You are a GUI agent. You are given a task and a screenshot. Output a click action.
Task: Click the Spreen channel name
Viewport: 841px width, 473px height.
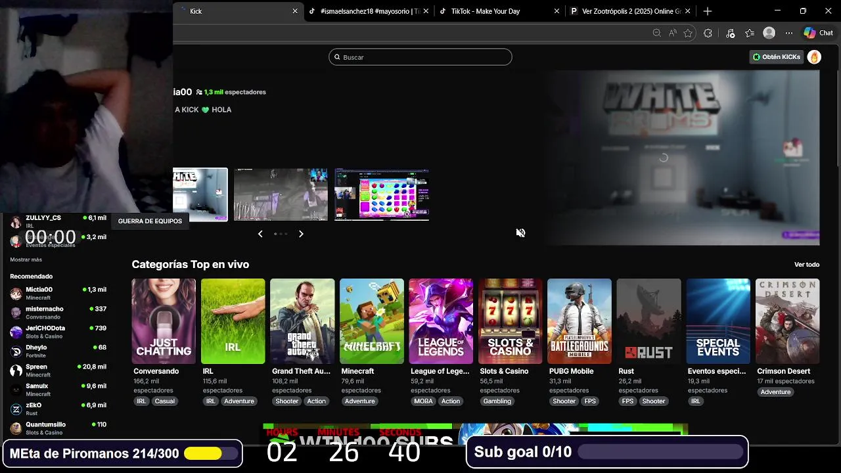pyautogui.click(x=37, y=367)
